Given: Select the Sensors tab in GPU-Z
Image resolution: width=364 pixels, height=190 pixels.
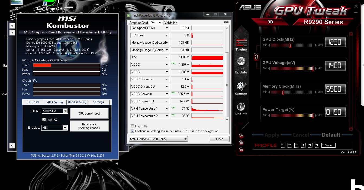Looking at the screenshot, I should pos(156,22).
